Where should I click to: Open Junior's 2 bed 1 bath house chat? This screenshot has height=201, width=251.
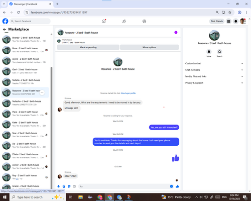point(25,166)
